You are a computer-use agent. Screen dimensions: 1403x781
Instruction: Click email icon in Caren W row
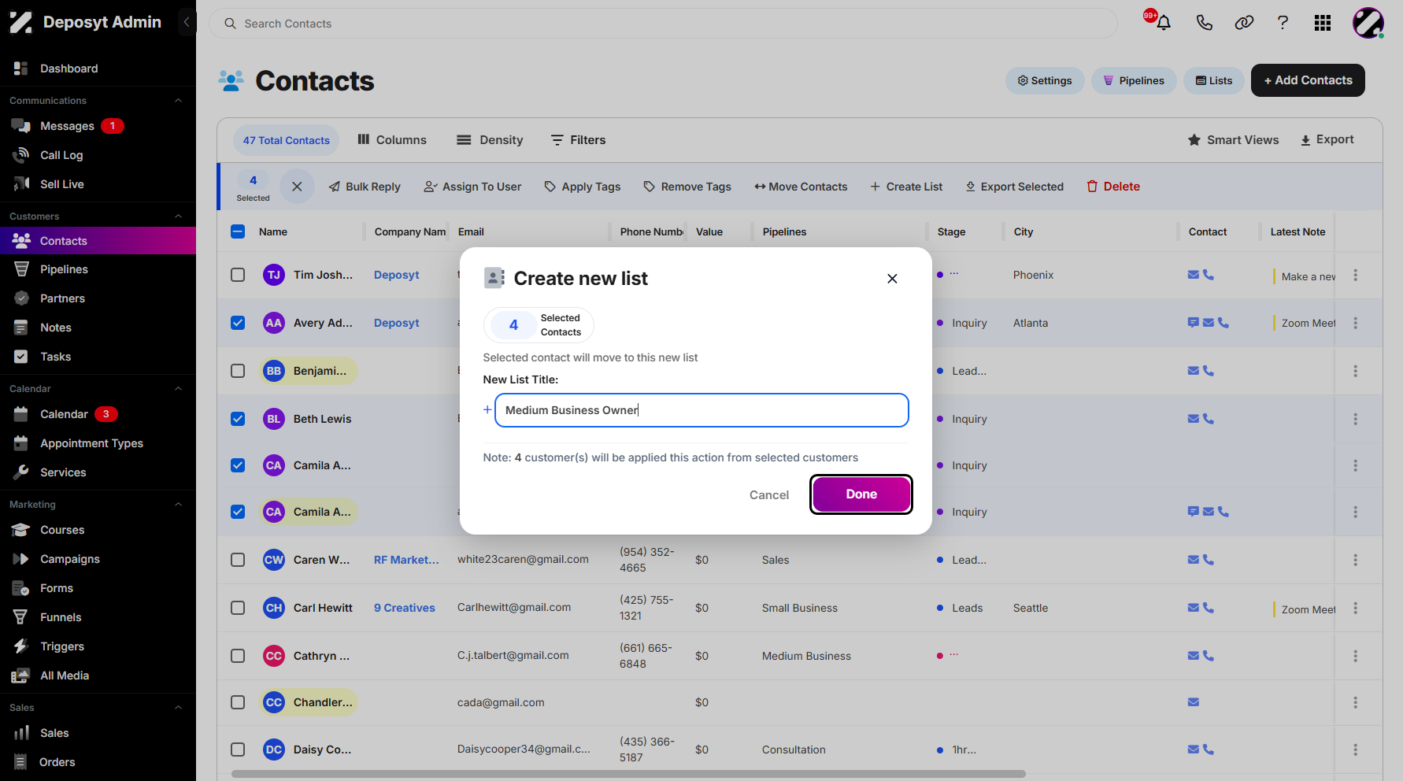coord(1194,560)
